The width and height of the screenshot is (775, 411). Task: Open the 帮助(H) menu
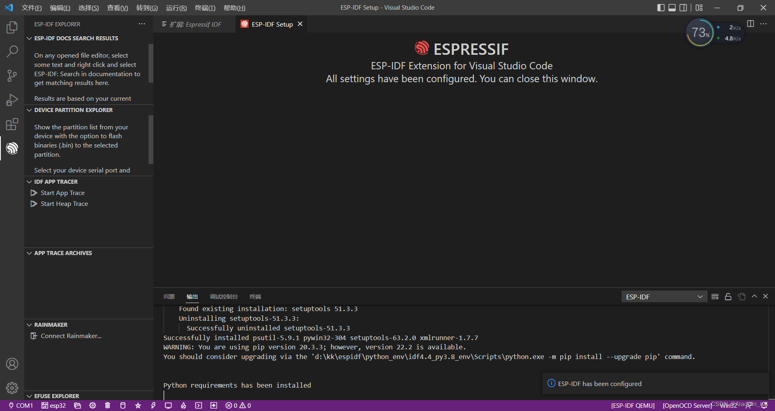[235, 8]
